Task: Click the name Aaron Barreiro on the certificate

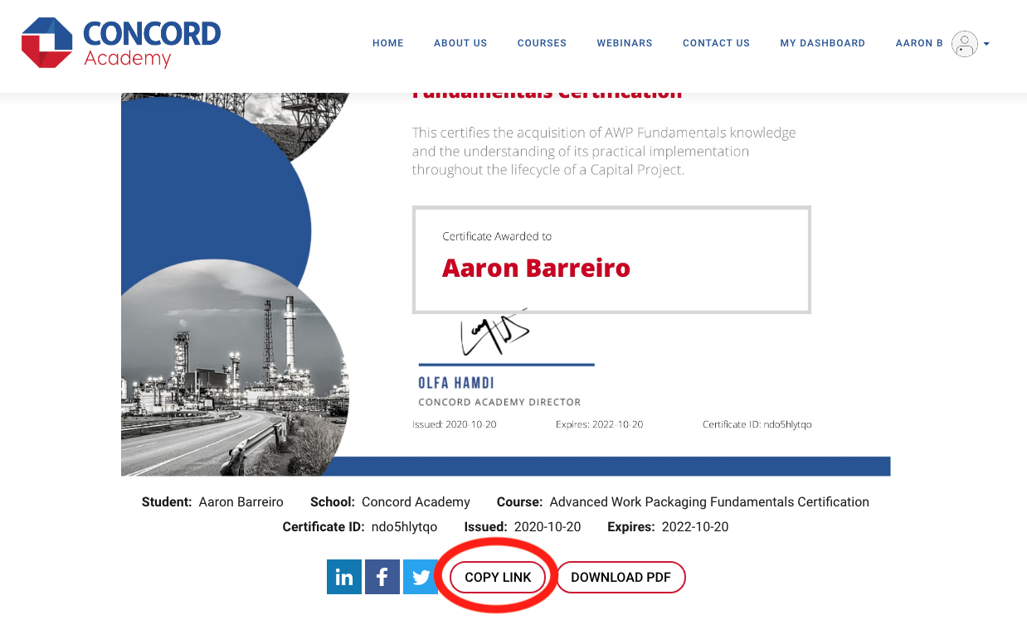Action: (536, 268)
